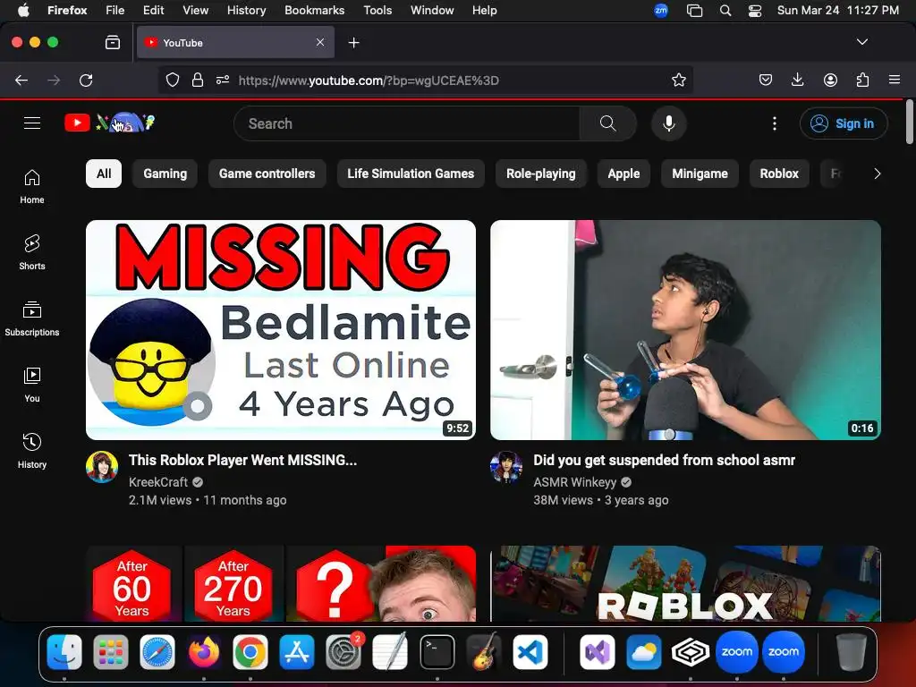Viewport: 916px width, 687px height.
Task: Select the Gaming filter chip
Action: click(165, 174)
